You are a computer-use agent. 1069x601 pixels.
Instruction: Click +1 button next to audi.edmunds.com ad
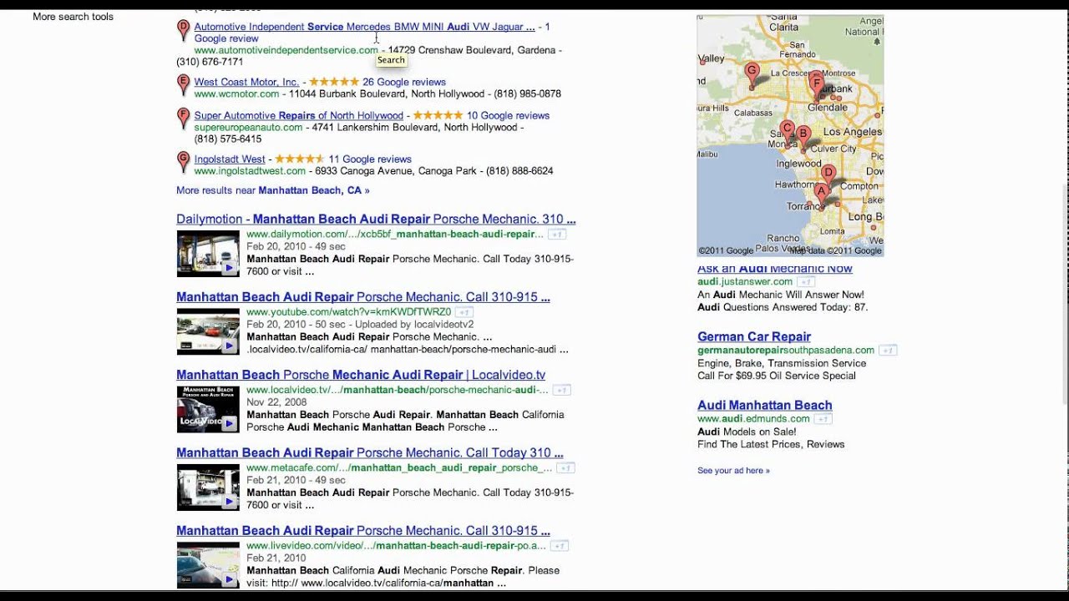(x=823, y=419)
